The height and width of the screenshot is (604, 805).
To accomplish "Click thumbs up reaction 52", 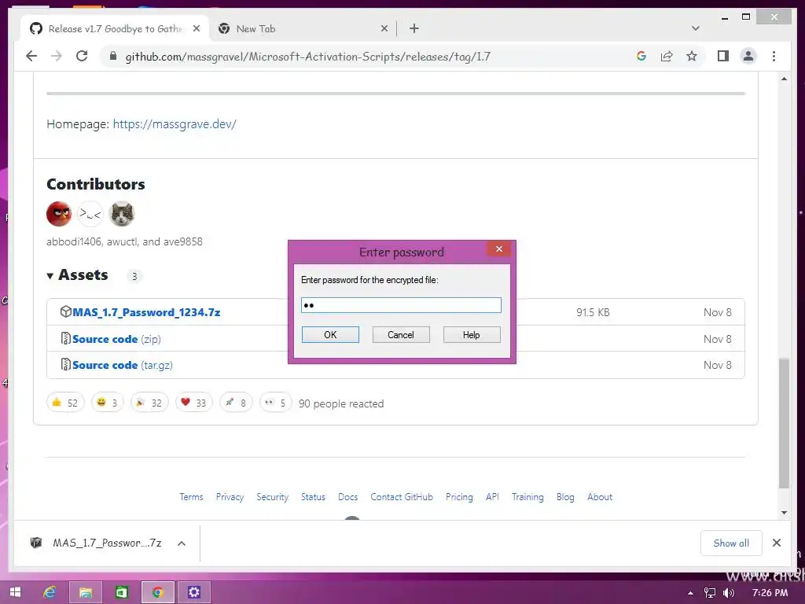I will (x=65, y=403).
